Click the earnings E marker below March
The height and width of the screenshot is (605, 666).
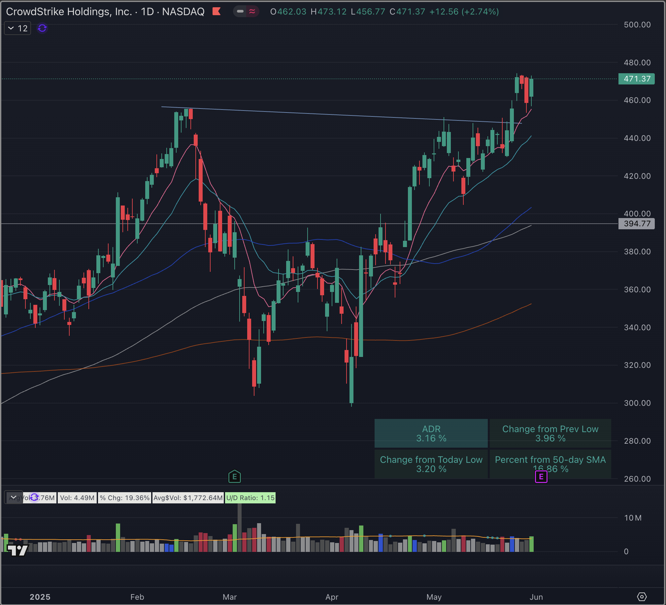(x=235, y=477)
